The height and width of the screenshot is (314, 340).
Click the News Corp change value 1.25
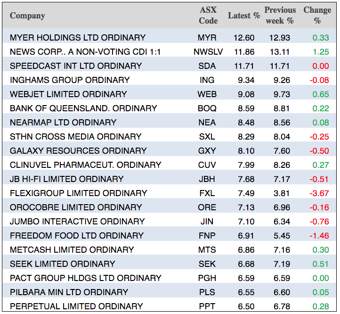[x=321, y=52]
